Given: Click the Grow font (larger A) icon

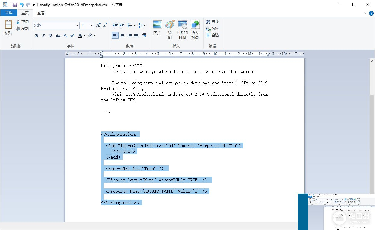Looking at the screenshot, I should click(98, 26).
